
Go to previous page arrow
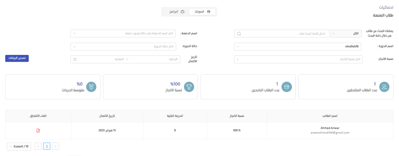click(x=55, y=146)
